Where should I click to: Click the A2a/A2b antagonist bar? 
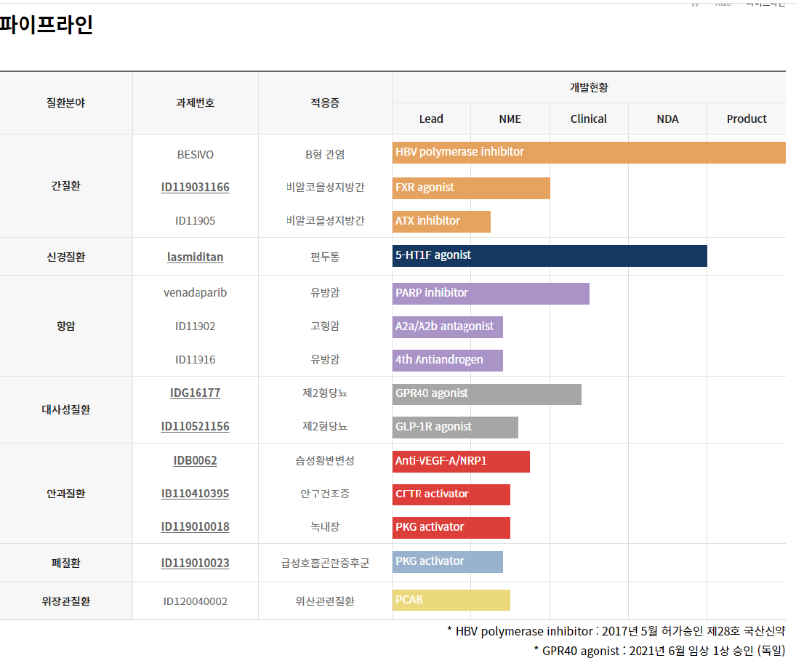coord(448,327)
